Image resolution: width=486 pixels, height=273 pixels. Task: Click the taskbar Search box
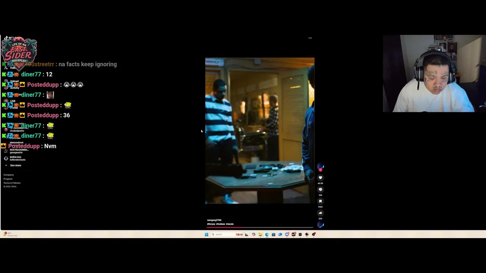tap(227, 234)
